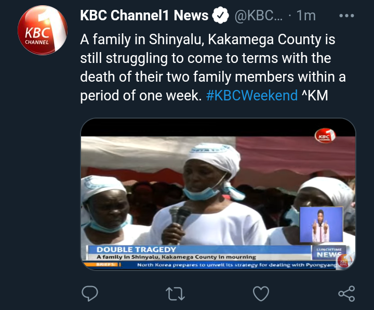Viewport: 374px width, 310px height.
Task: Like the tweet with heart icon
Action: (x=261, y=293)
